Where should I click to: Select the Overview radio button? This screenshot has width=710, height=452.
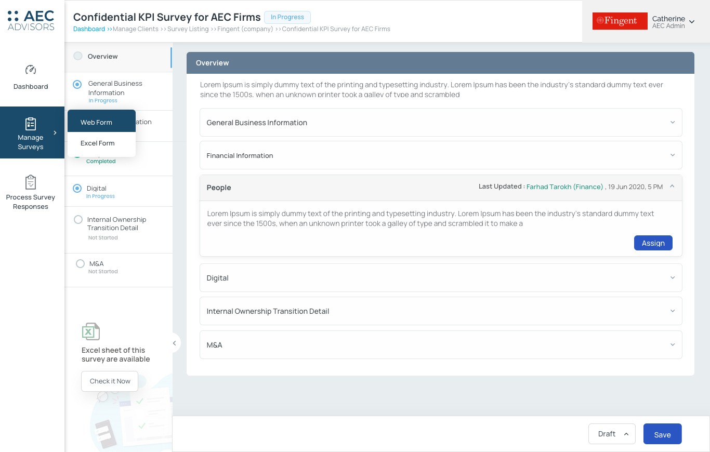(78, 56)
